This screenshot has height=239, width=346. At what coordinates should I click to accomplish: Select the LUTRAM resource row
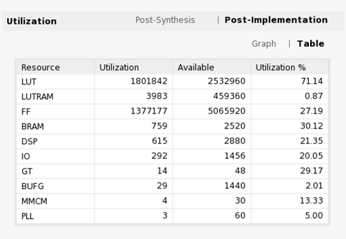pos(172,97)
